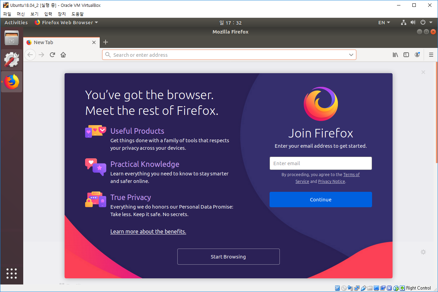Viewport: 438px width, 292px height.
Task: Click the VirtualBox display status icon
Action: point(377,288)
